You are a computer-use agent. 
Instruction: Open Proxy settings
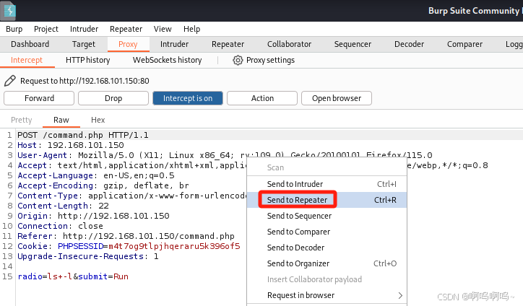(270, 60)
